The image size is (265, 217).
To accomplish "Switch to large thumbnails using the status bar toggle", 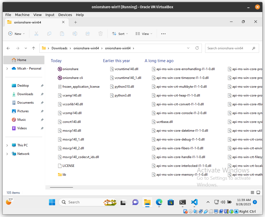I will click(258, 192).
